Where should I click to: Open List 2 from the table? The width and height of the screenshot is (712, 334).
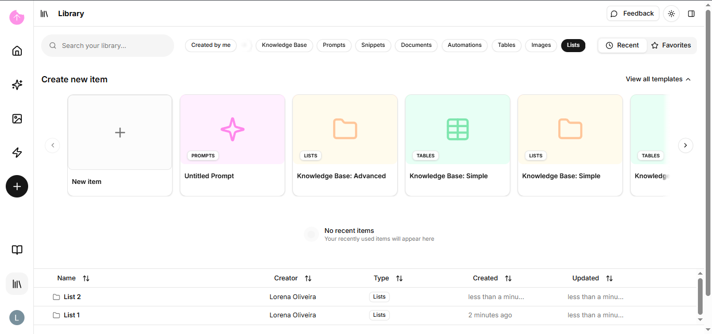(72, 297)
